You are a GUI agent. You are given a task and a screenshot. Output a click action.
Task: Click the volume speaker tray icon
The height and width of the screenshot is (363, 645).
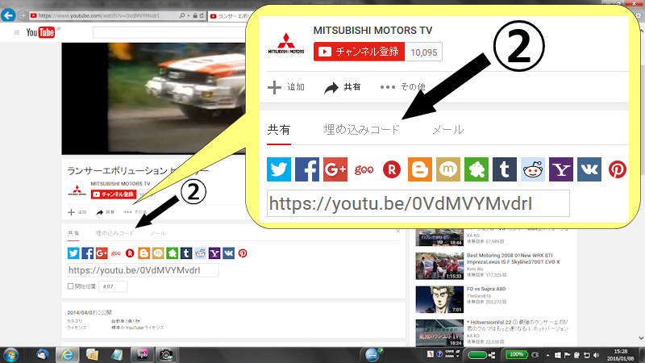(597, 355)
